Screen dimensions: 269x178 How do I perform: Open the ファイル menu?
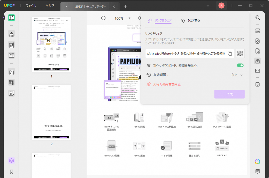coord(31,6)
